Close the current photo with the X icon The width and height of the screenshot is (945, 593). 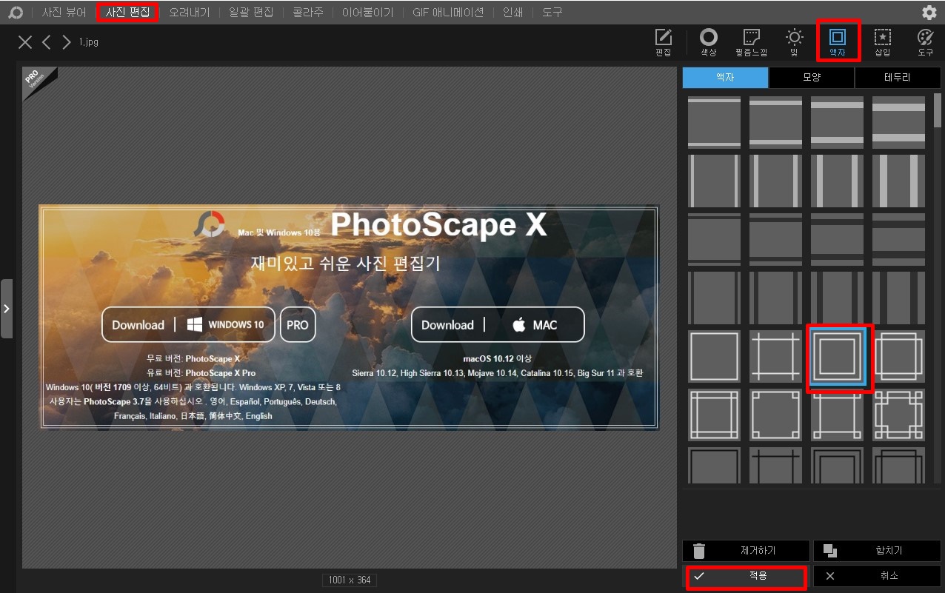click(25, 42)
